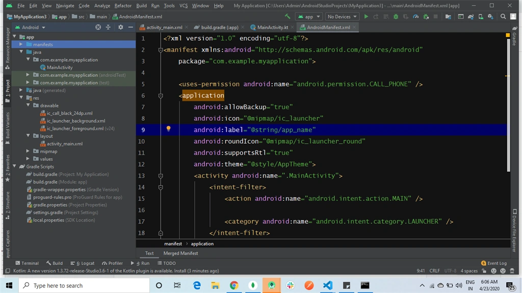
Task: Open File Explorer from taskbar
Action: click(215, 285)
